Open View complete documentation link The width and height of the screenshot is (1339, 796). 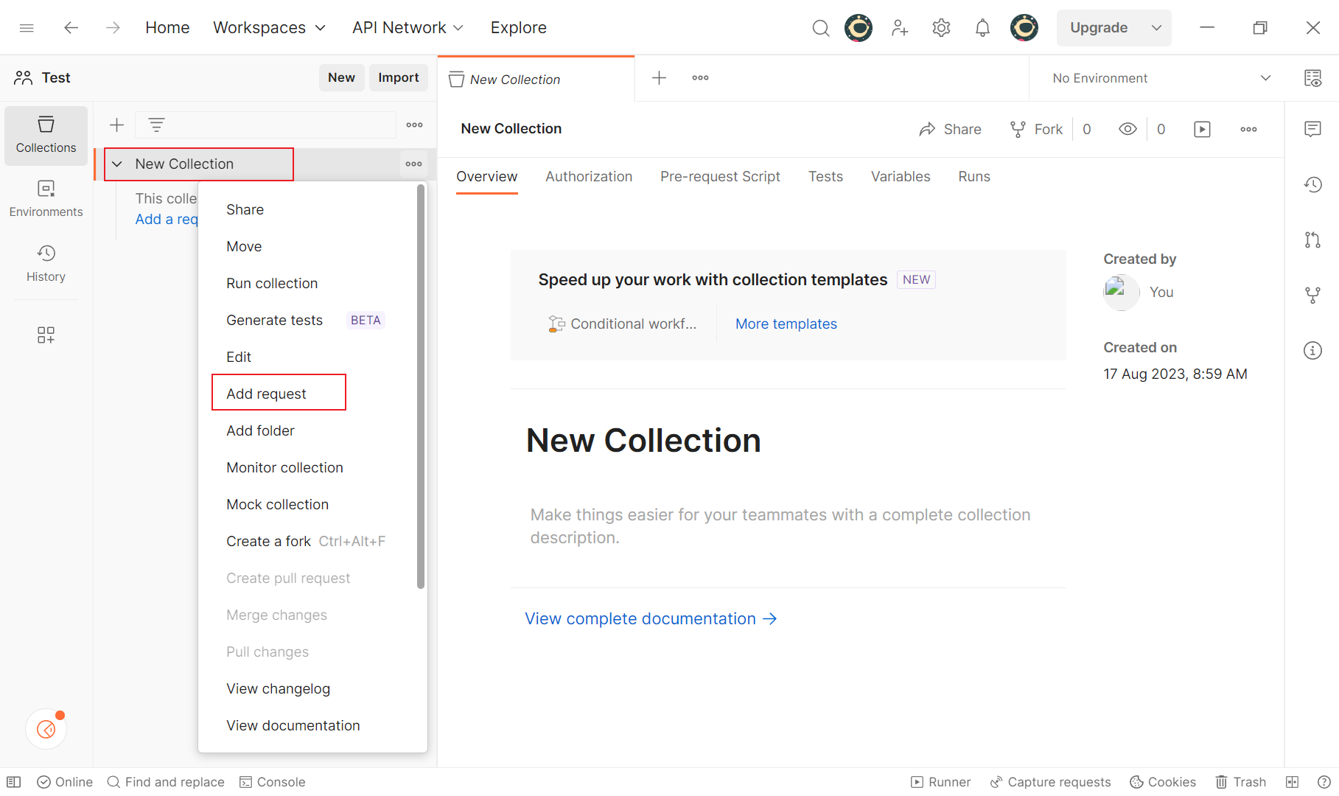[x=651, y=618]
